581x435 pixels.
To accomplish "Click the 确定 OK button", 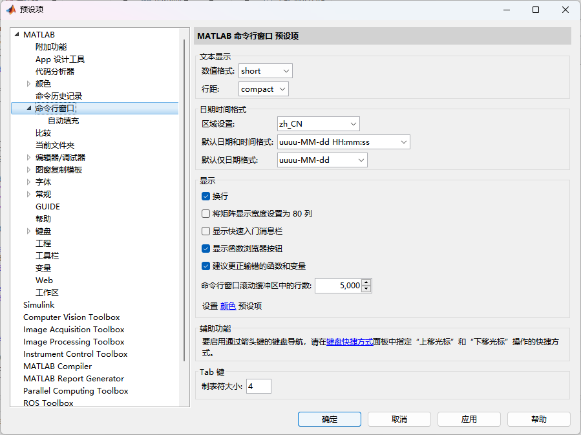I will coord(330,419).
